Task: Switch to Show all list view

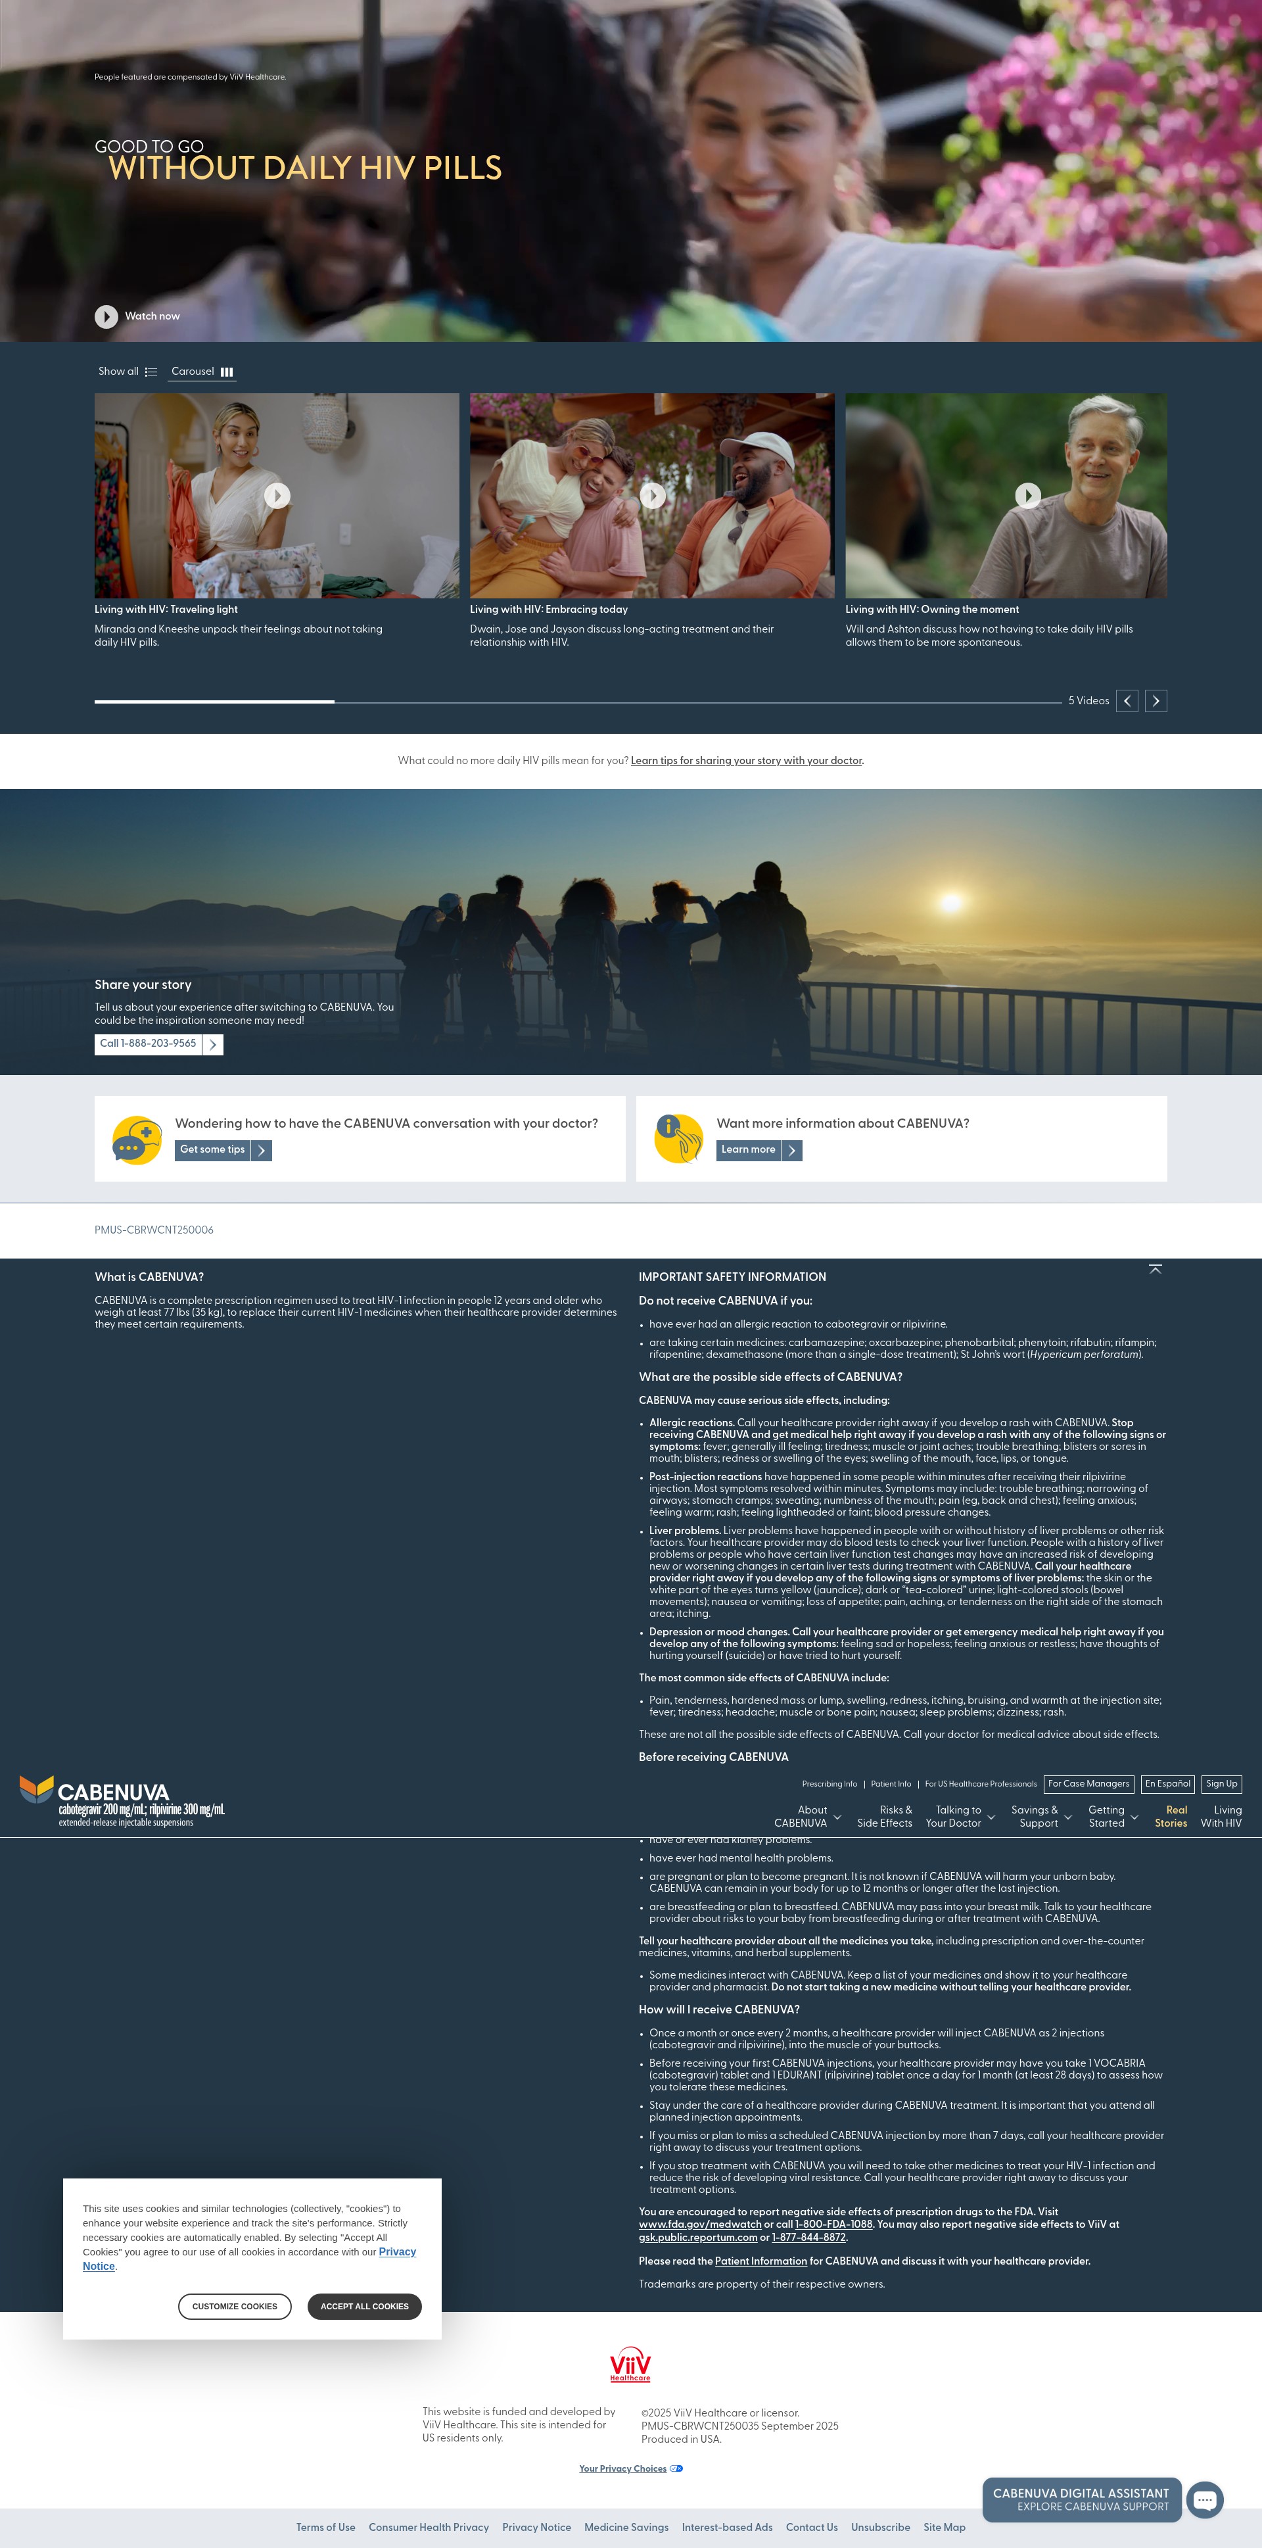Action: (128, 372)
